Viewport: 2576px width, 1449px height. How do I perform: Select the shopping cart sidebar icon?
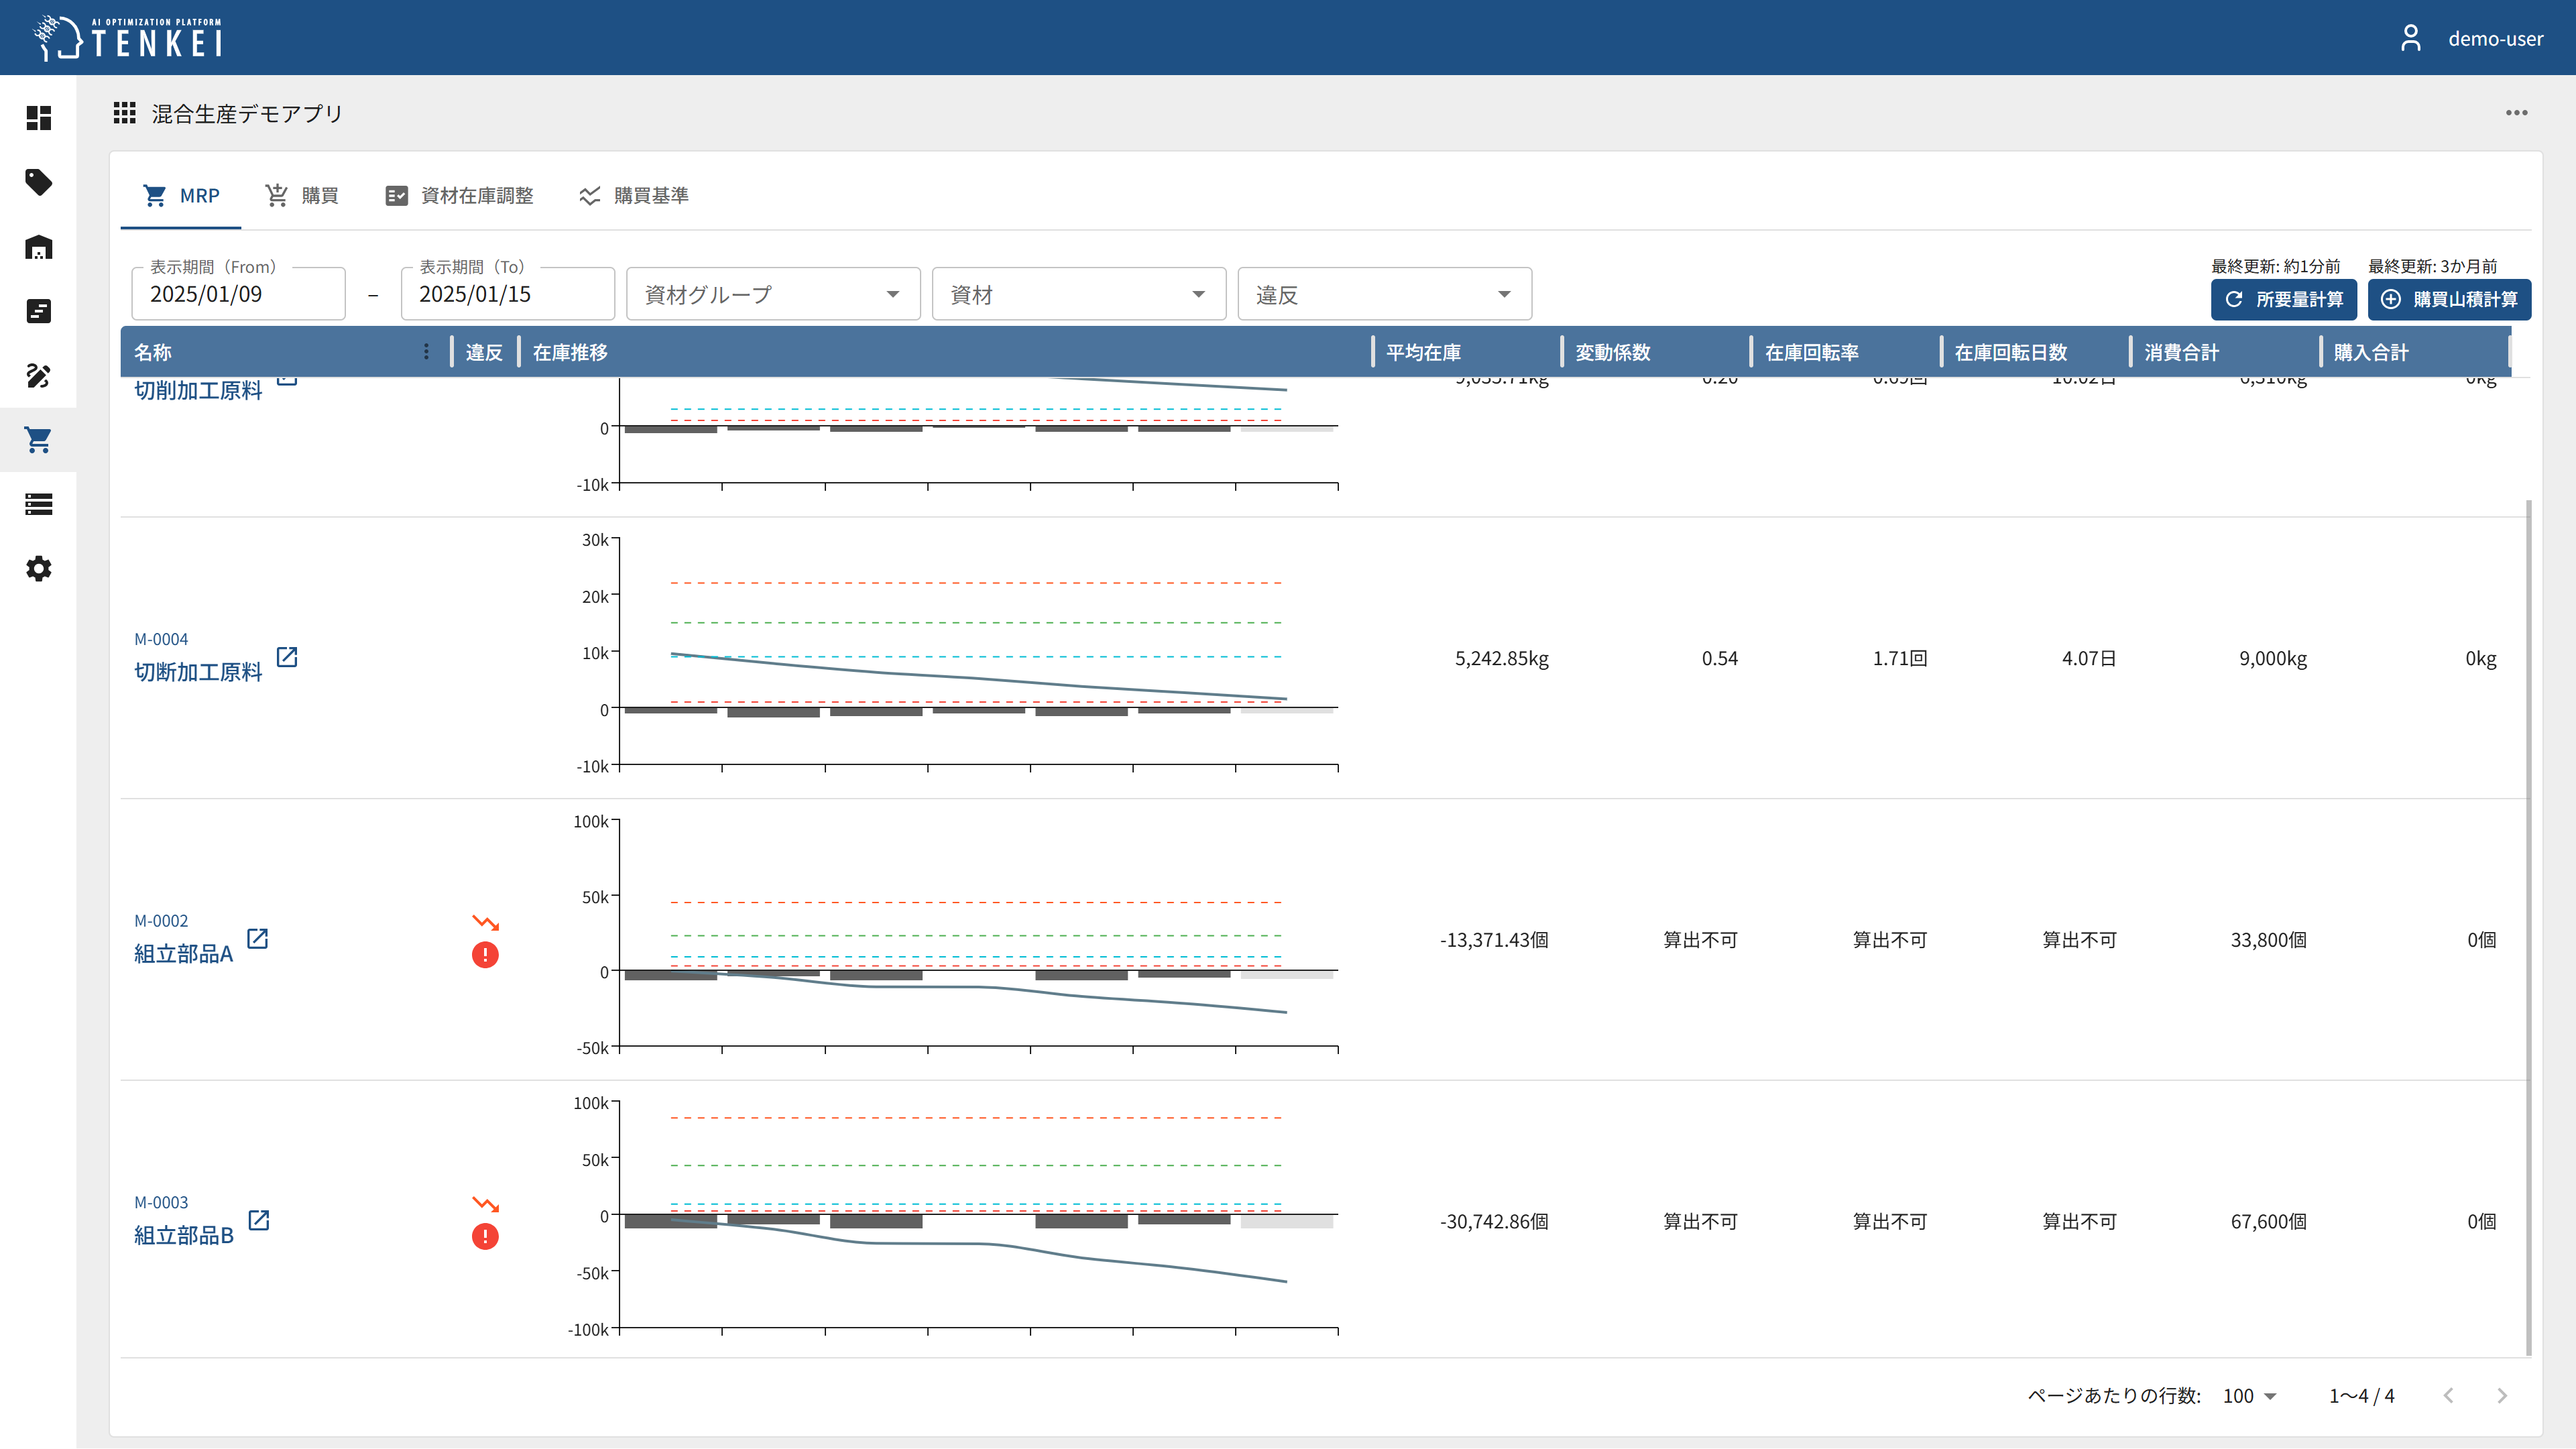pos(38,440)
